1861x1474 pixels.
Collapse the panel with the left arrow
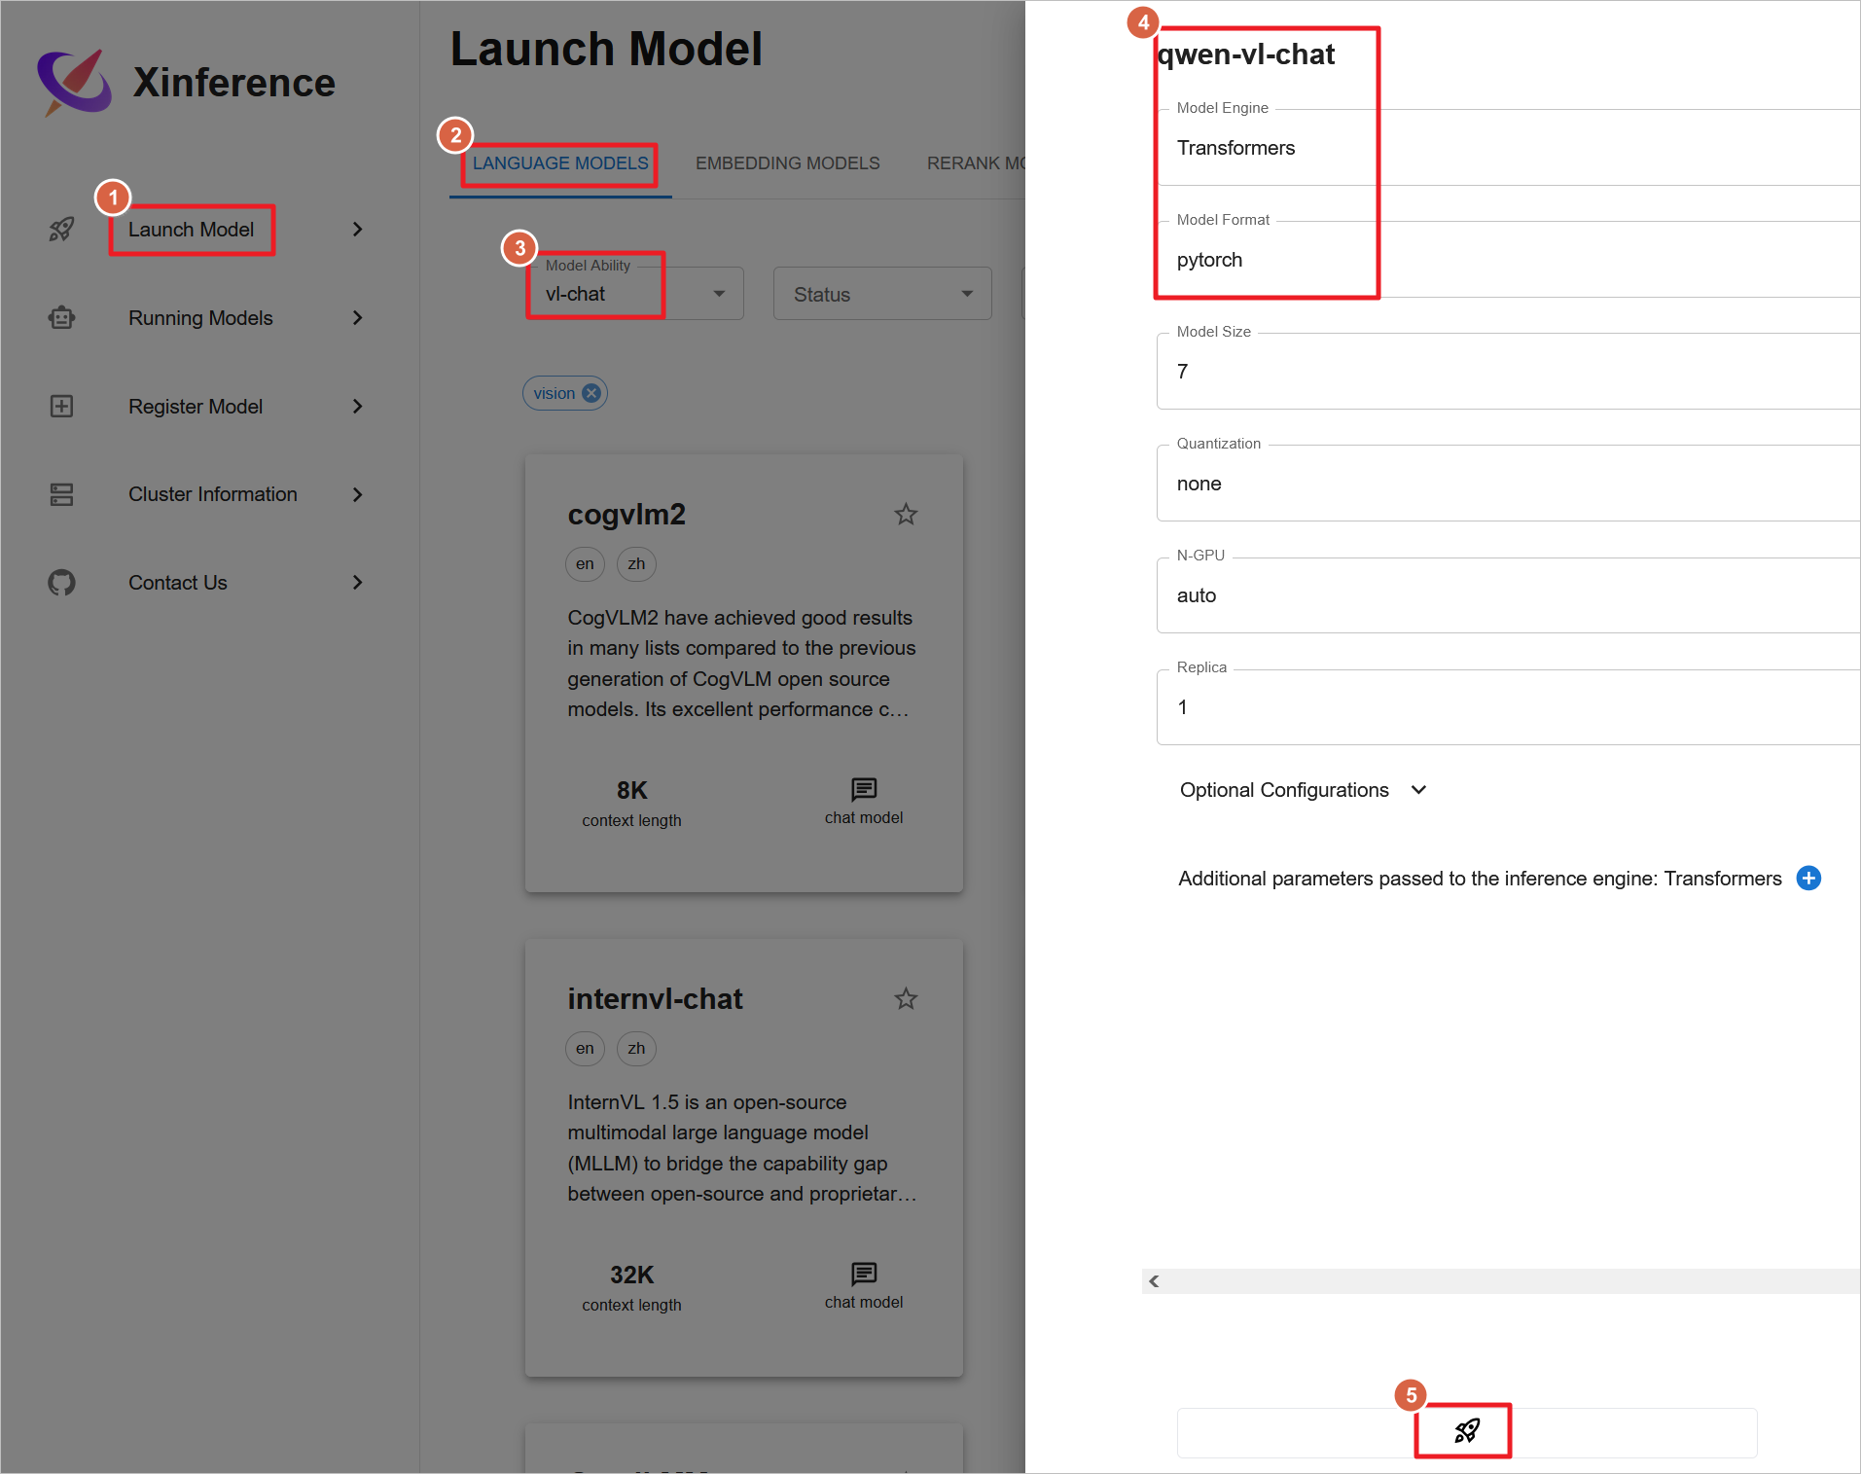tap(1154, 1281)
